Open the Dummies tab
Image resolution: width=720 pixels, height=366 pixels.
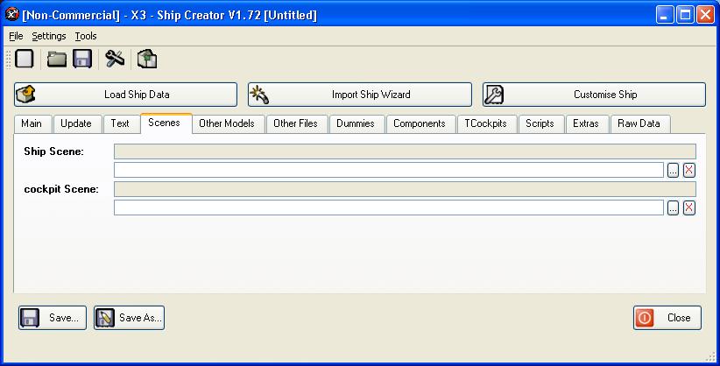[356, 123]
